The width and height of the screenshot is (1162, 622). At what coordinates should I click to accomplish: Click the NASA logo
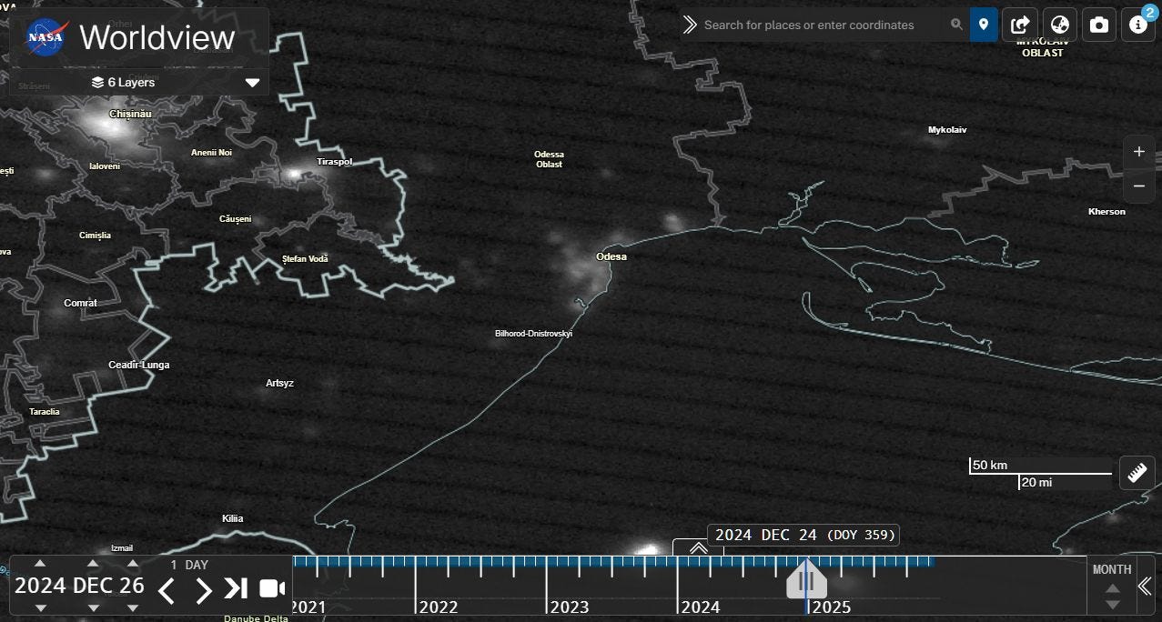pyautogui.click(x=45, y=37)
